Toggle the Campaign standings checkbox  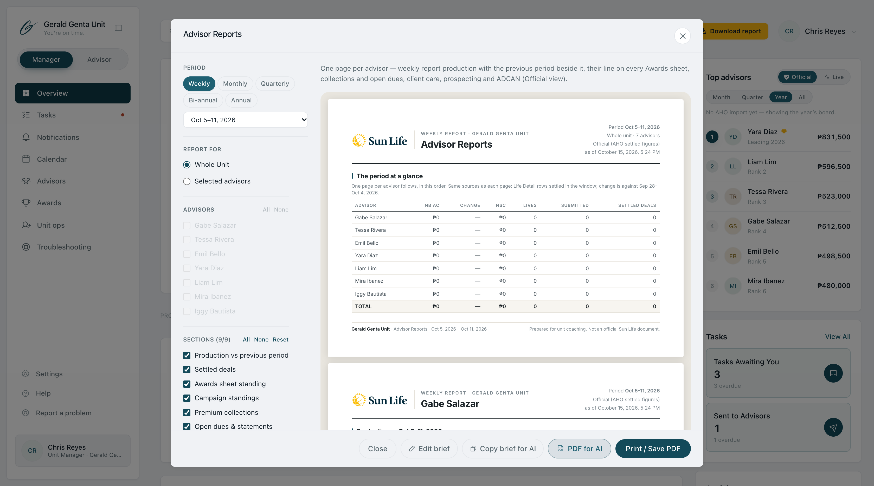(x=187, y=398)
